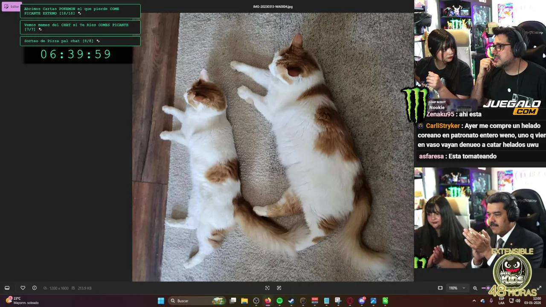
Task: Open the Windows Start menu
Action: (161, 301)
